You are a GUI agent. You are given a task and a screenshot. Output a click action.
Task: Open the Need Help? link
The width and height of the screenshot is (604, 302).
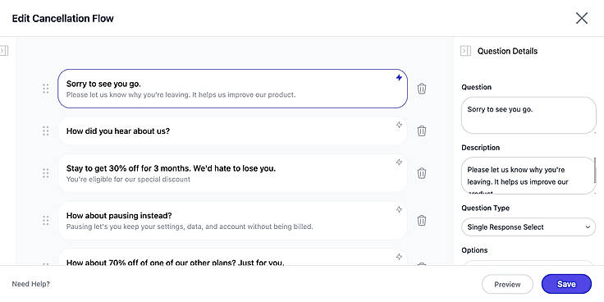coord(31,284)
